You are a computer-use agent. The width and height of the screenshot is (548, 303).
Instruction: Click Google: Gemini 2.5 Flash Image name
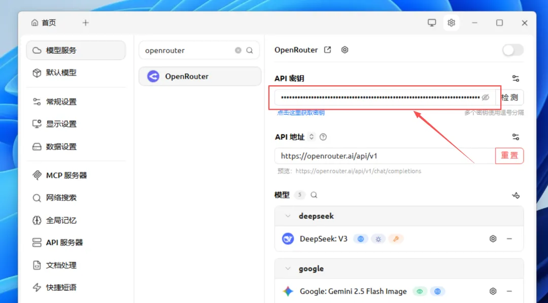353,291
